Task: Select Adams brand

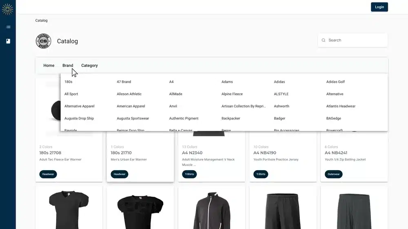Action: point(227,82)
